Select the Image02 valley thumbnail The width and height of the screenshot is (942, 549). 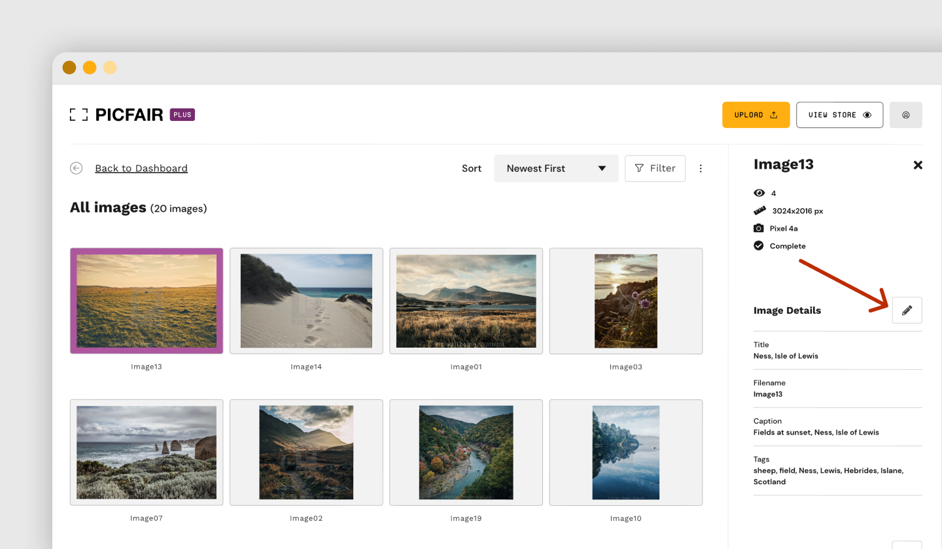(x=306, y=452)
